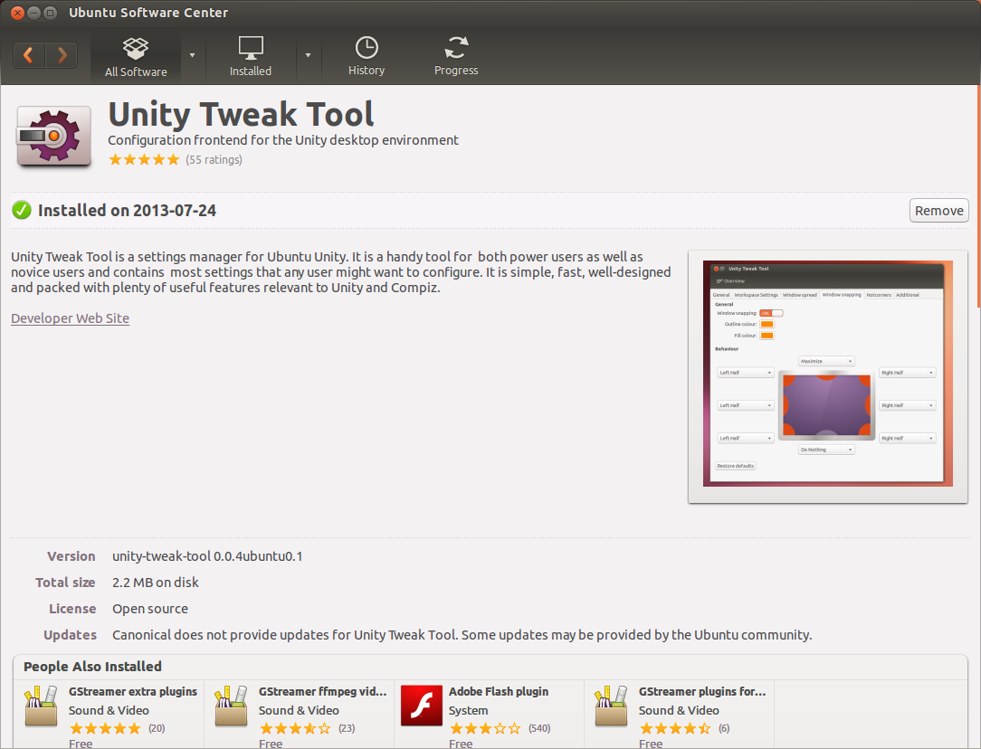Expand the All Software dropdown arrow
This screenshot has width=981, height=749.
(192, 56)
